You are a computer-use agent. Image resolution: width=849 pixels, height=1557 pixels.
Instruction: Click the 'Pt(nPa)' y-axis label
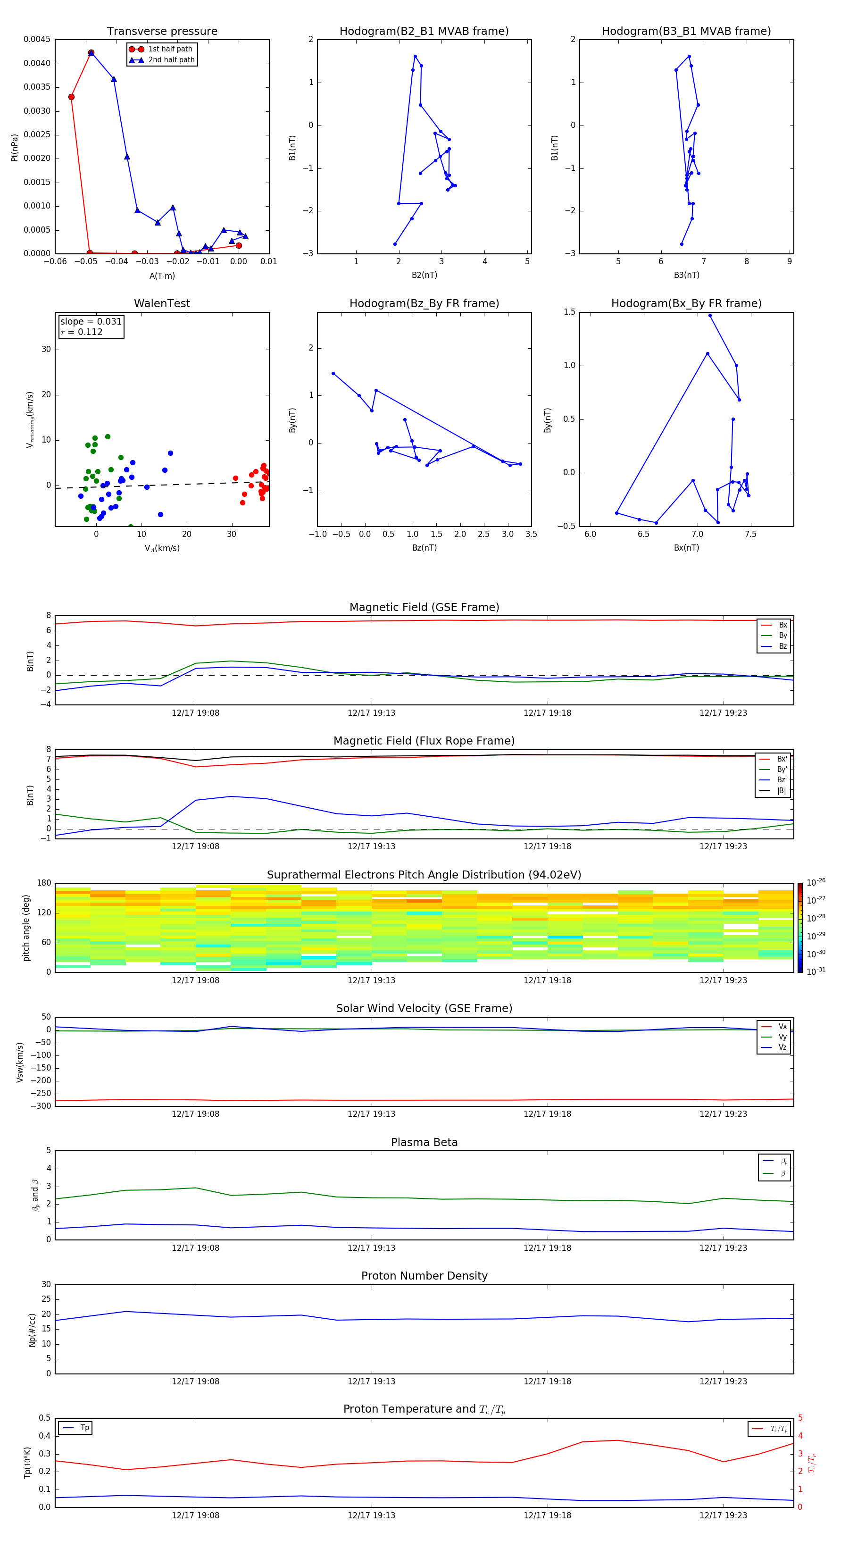(x=15, y=148)
